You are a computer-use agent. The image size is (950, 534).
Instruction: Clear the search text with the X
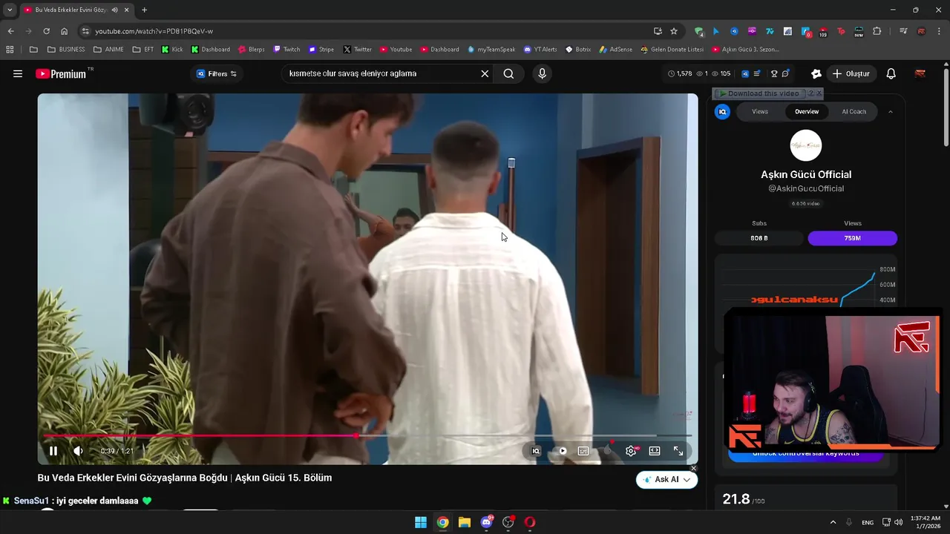(485, 73)
